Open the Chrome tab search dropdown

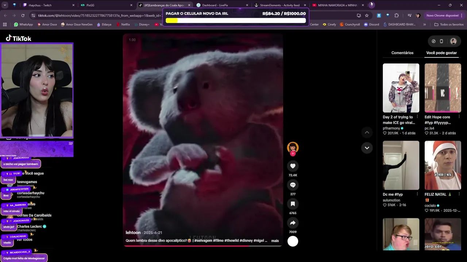pyautogui.click(x=5, y=5)
